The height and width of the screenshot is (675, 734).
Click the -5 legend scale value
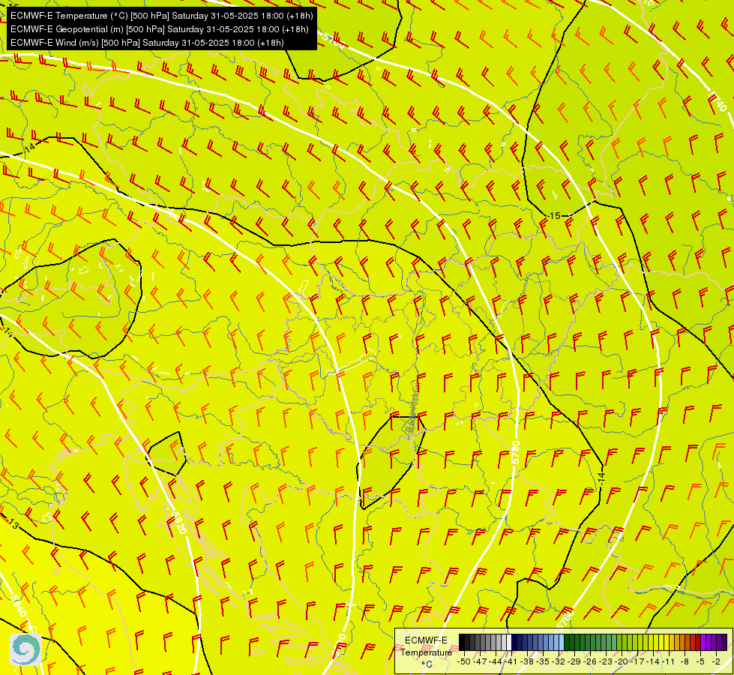coord(700,662)
